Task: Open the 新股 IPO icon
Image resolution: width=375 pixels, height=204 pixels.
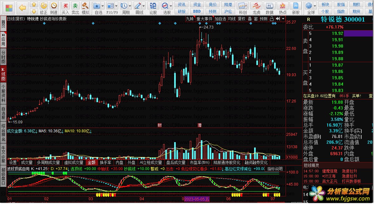Action: click(296, 8)
